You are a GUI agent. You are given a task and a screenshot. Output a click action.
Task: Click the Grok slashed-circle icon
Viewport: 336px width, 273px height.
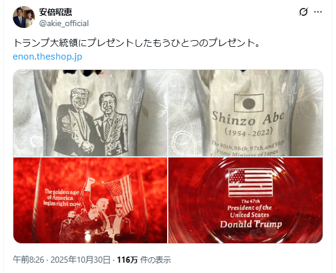[x=304, y=12]
